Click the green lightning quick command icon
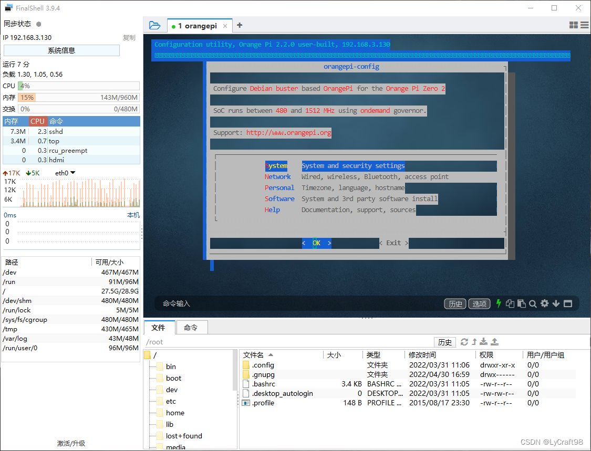Image resolution: width=591 pixels, height=451 pixels. (x=499, y=303)
